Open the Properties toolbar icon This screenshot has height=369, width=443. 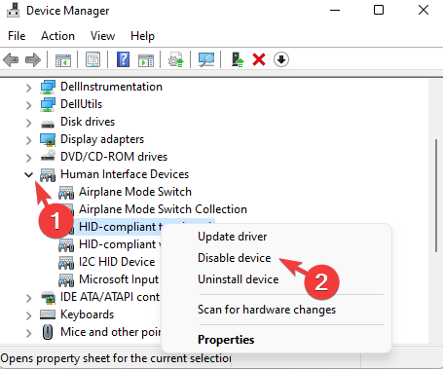(92, 59)
